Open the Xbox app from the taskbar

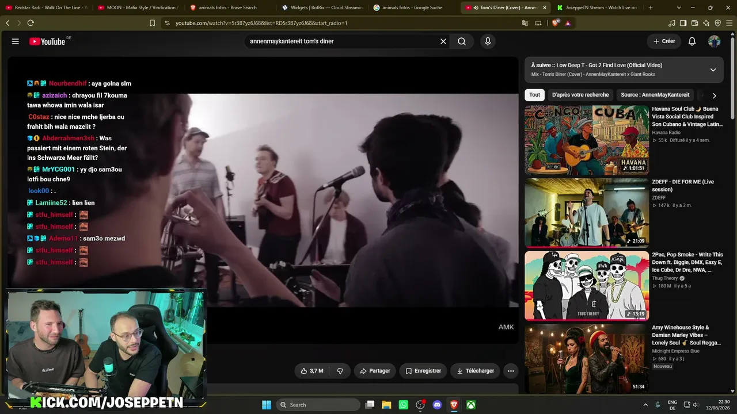(x=471, y=405)
